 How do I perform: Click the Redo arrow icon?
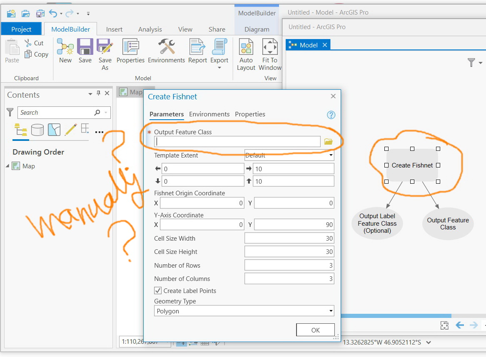70,13
